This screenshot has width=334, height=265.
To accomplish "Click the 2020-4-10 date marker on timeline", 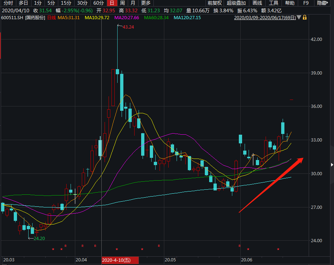I will [120, 260].
